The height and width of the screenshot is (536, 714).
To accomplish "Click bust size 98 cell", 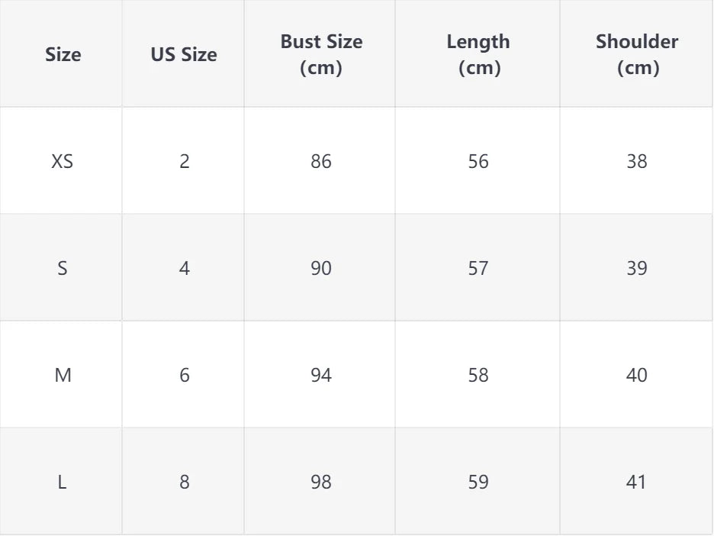I will (320, 482).
